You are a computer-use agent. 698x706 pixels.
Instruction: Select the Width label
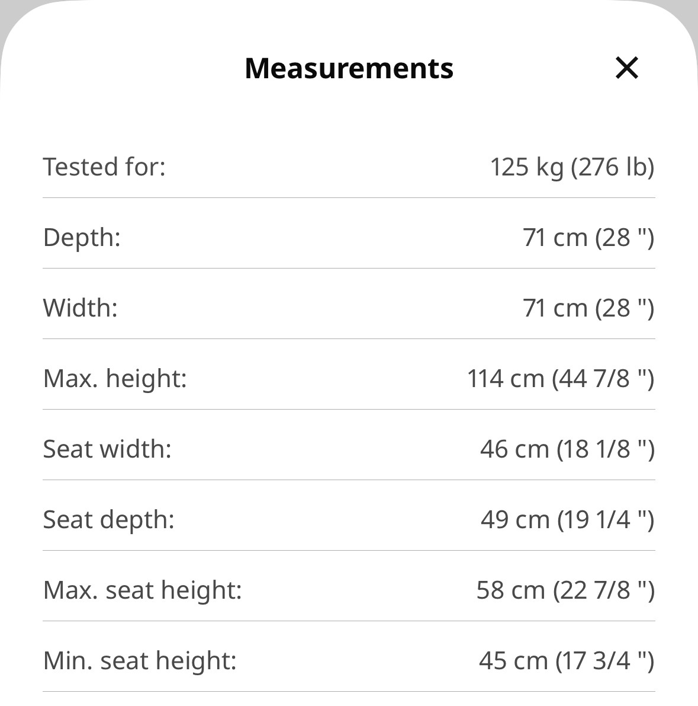click(80, 308)
